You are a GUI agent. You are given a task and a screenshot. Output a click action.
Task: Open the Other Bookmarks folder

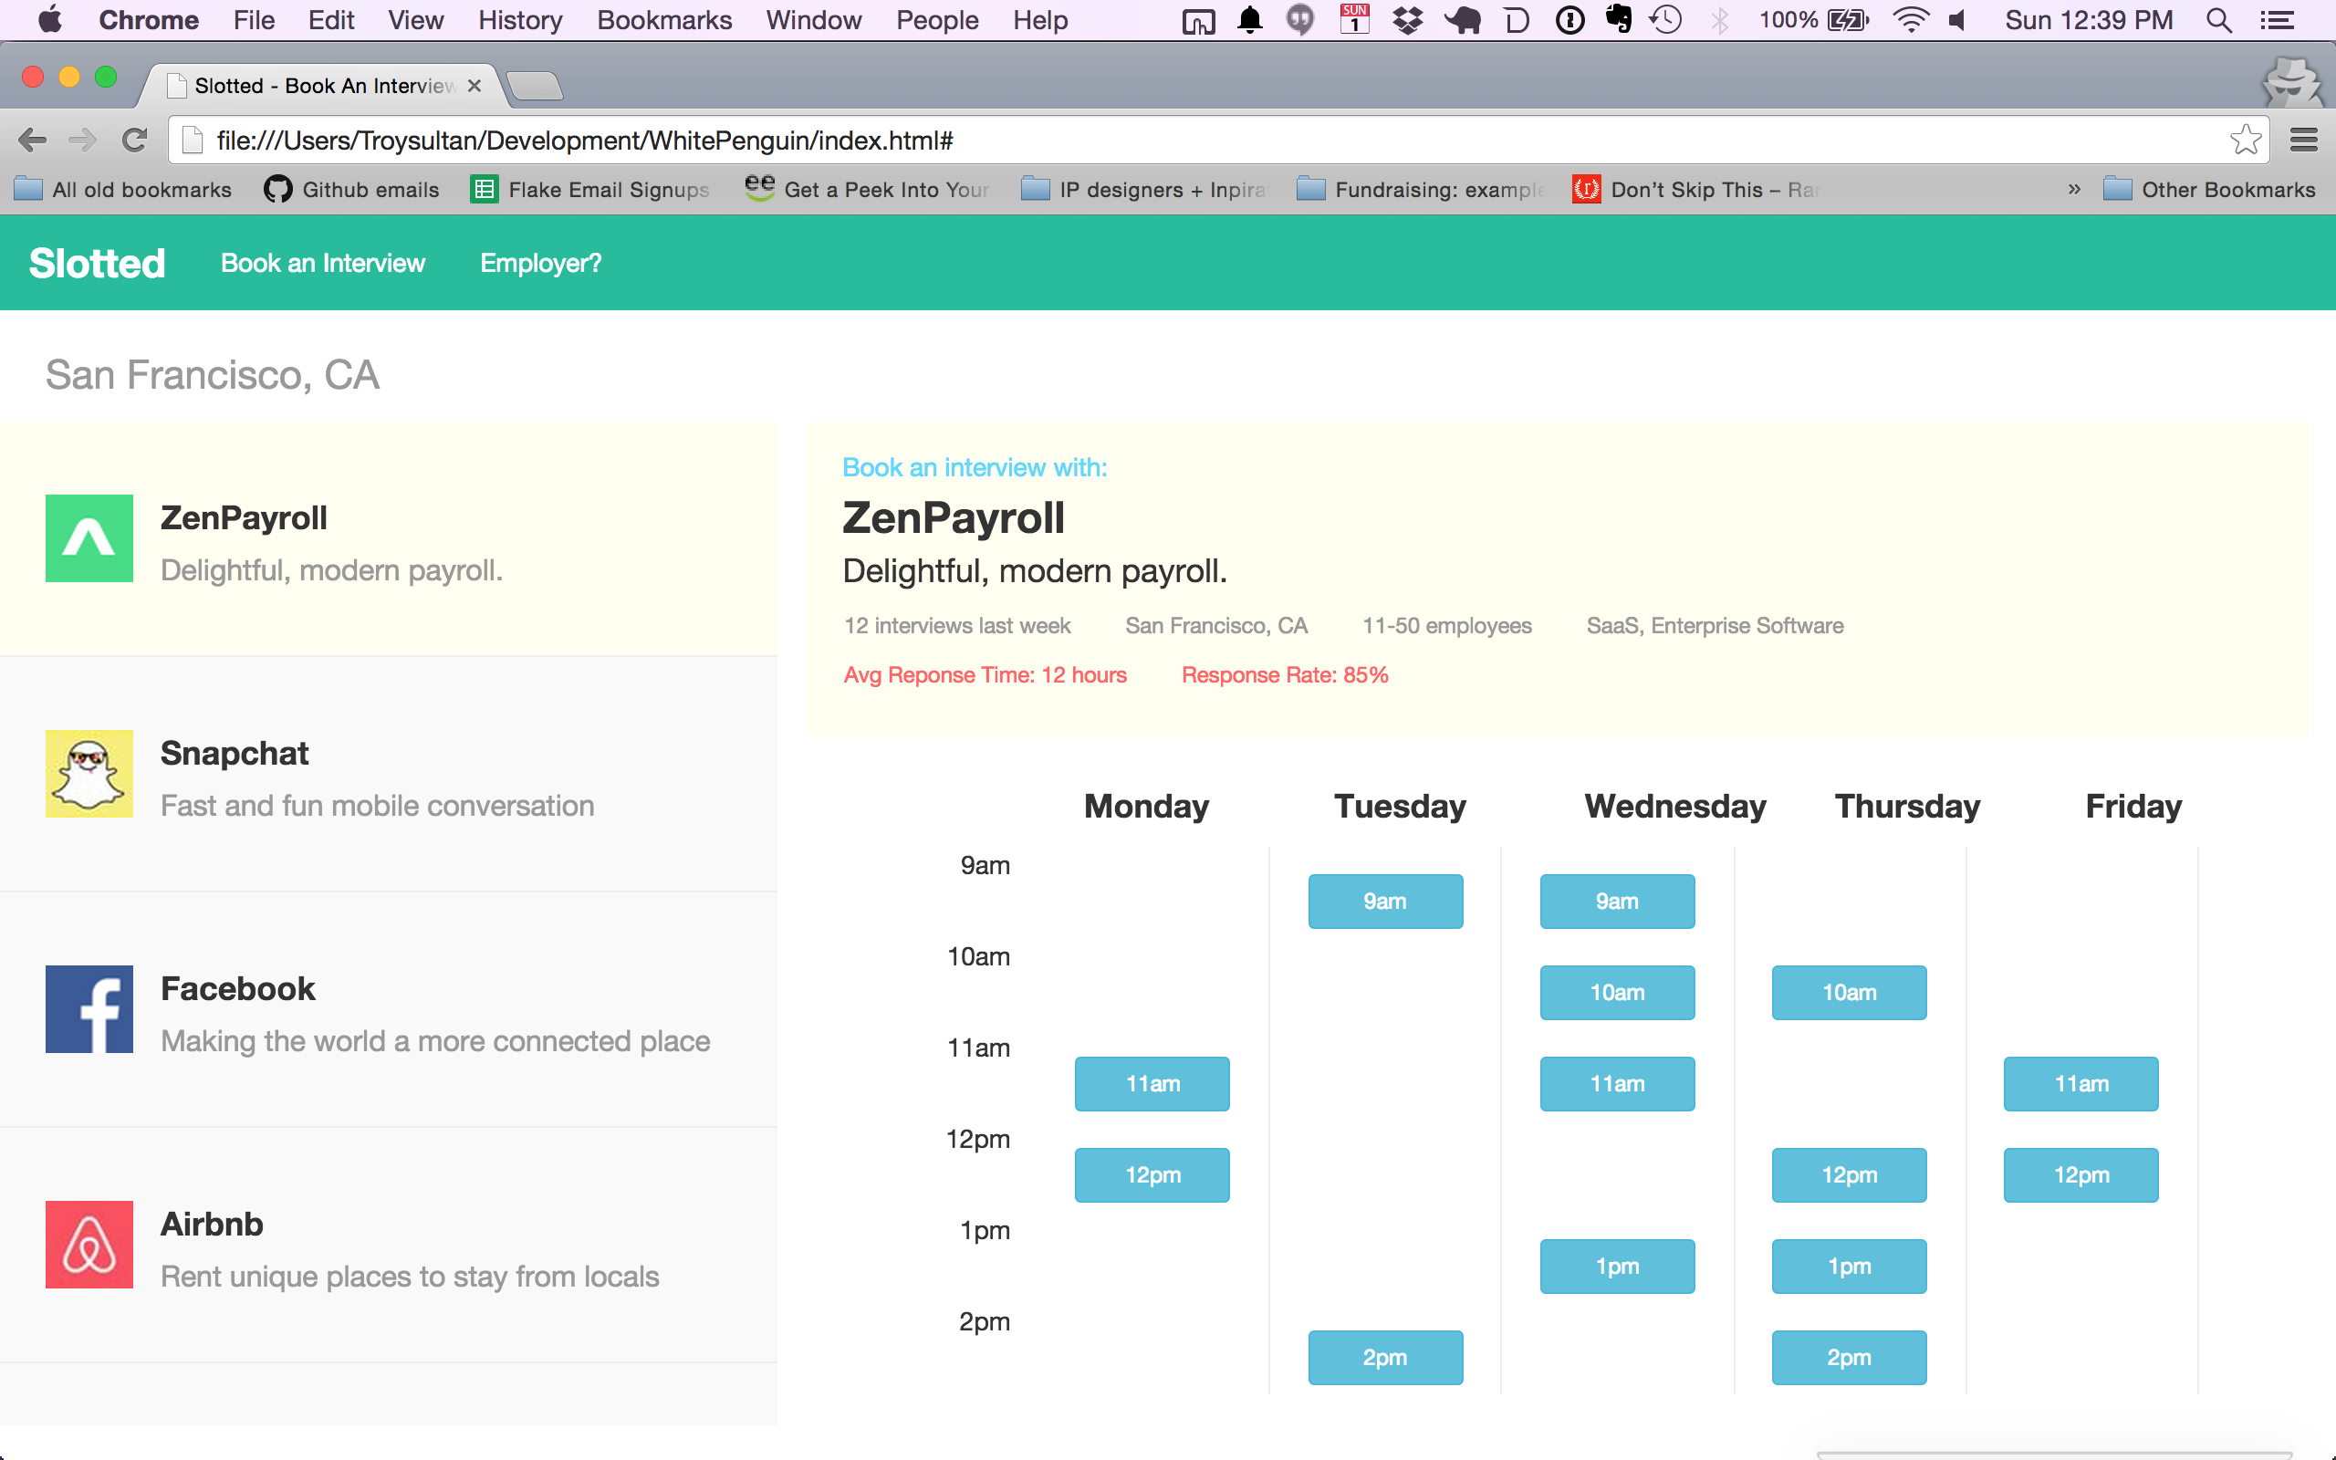tap(2208, 189)
